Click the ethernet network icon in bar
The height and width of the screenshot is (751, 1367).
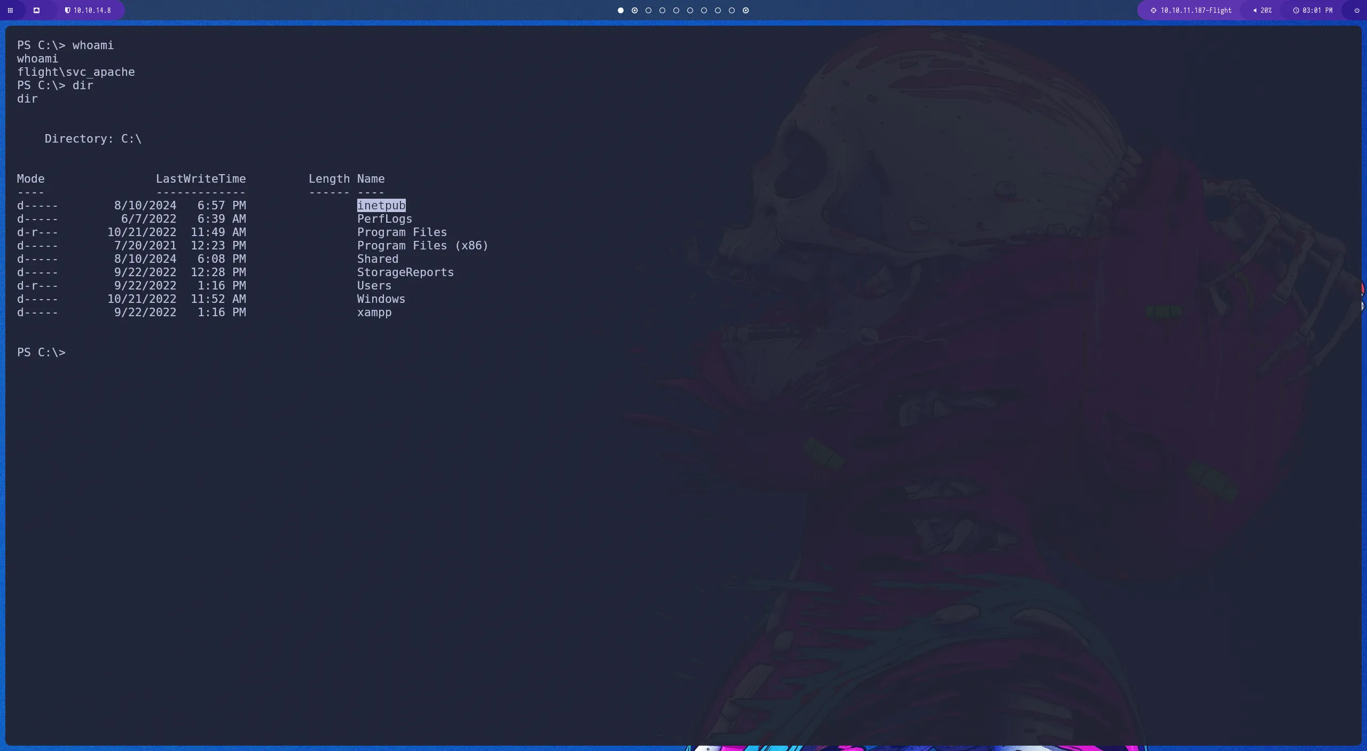point(36,10)
